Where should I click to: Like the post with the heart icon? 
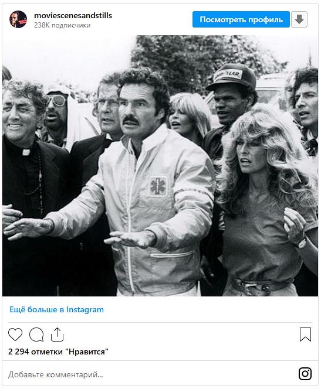pos(15,334)
